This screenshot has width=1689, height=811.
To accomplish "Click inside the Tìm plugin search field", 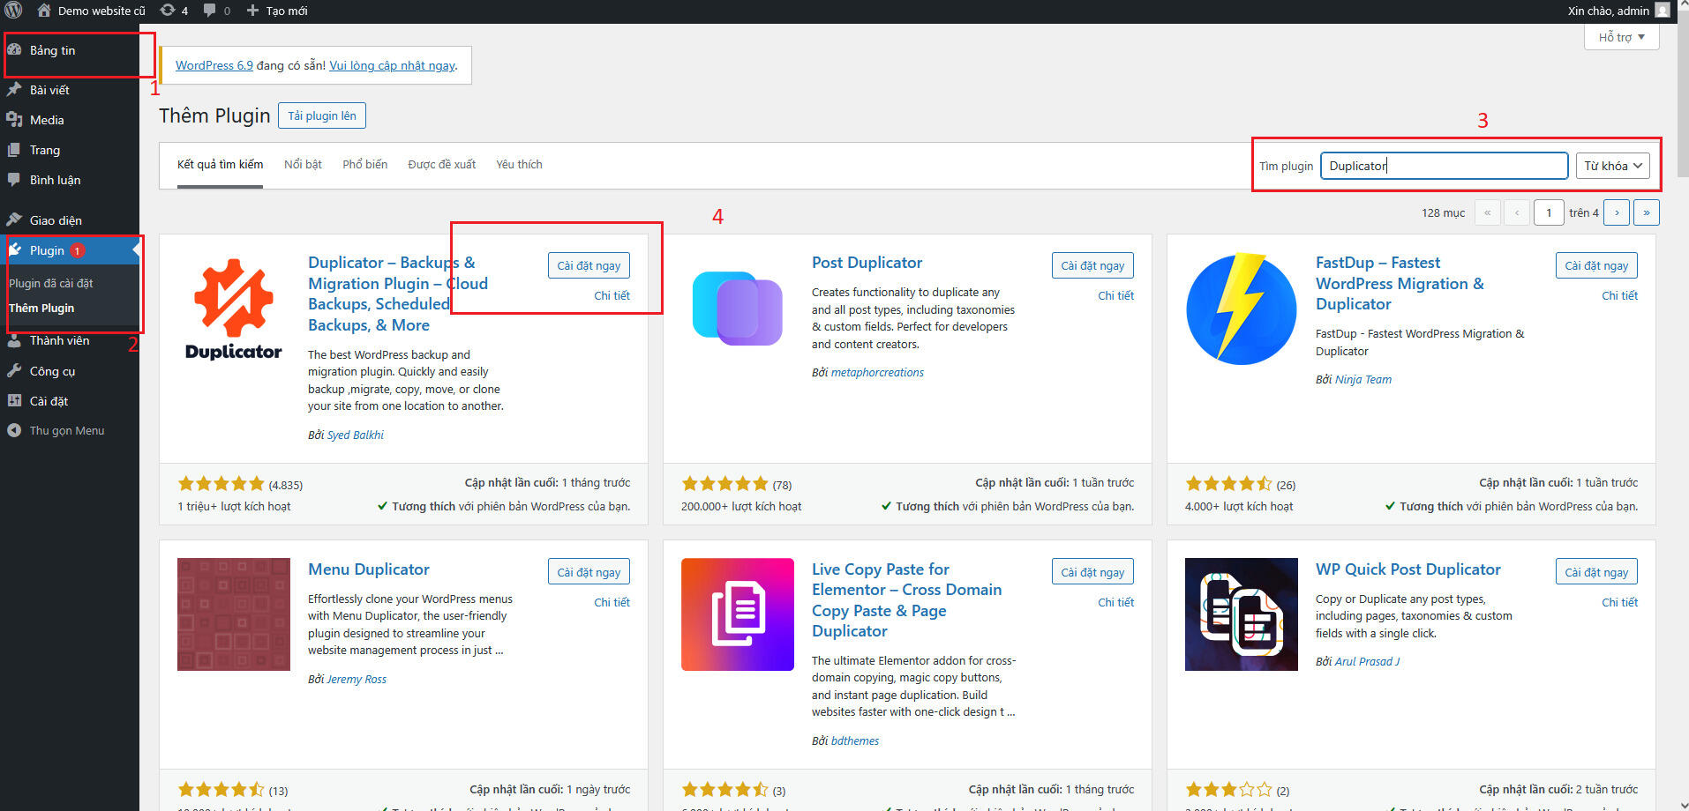I will (x=1444, y=165).
